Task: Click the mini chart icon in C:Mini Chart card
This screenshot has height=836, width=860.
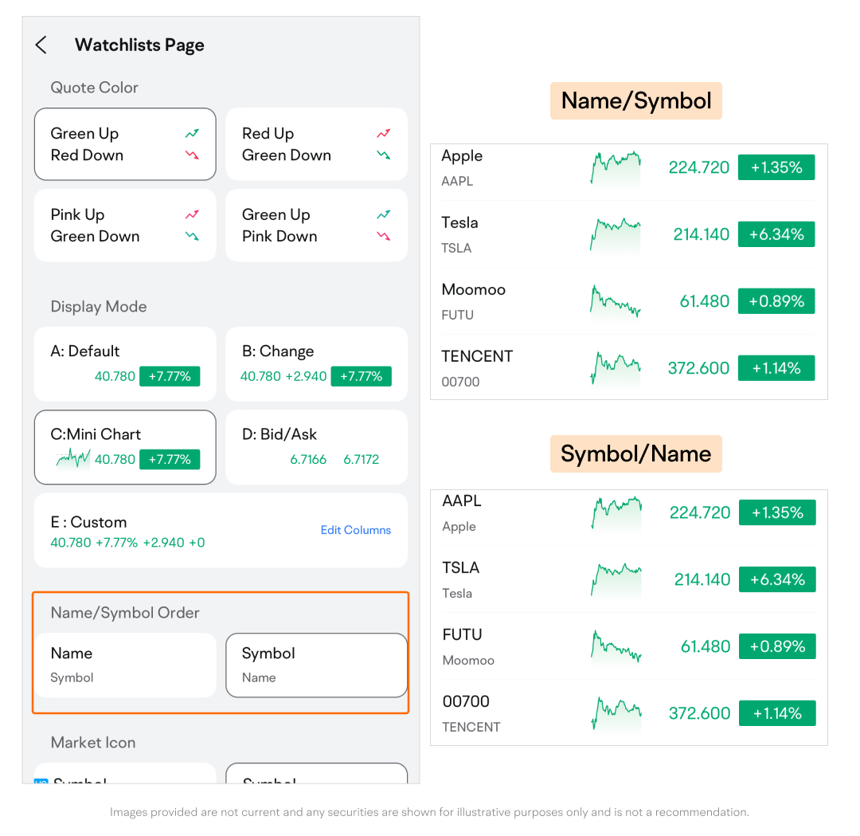Action: coord(73,459)
